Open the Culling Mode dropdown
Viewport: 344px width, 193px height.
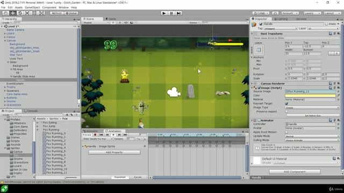(312, 140)
